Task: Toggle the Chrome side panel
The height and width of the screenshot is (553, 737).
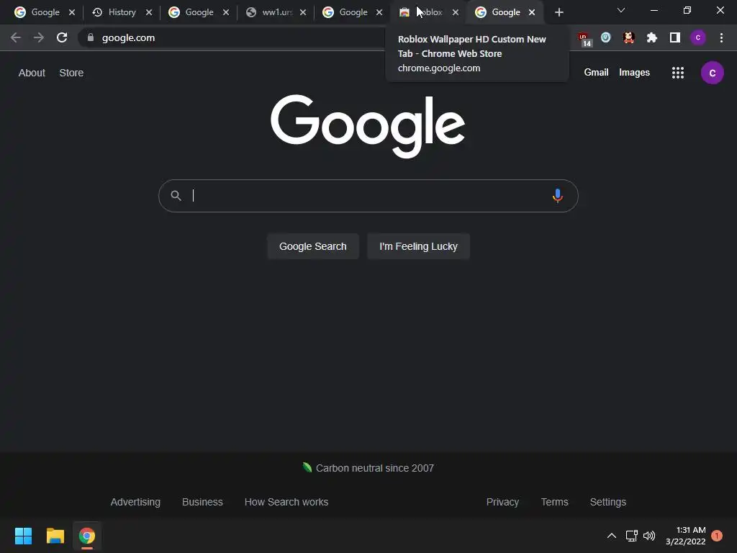Action: coord(675,37)
